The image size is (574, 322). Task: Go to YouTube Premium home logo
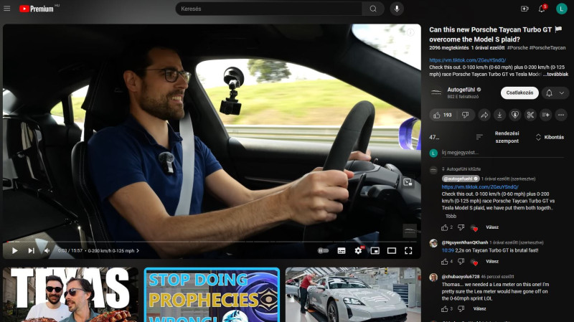click(x=37, y=9)
